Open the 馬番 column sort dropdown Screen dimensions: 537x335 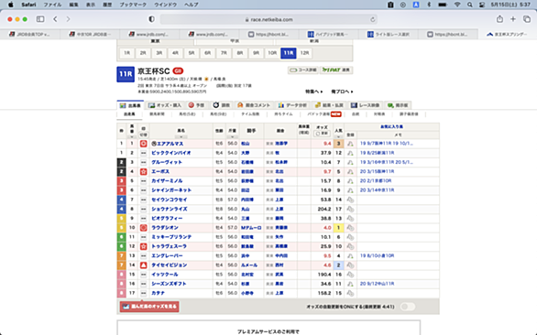[x=132, y=136]
